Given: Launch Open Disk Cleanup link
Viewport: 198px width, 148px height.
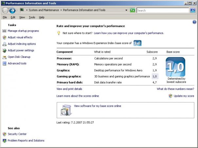Looking at the screenshot, I should coord(19,57).
